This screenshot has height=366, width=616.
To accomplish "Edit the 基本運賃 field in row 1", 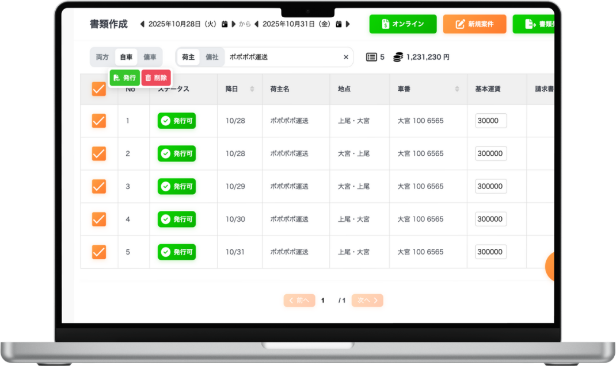I will coord(490,121).
